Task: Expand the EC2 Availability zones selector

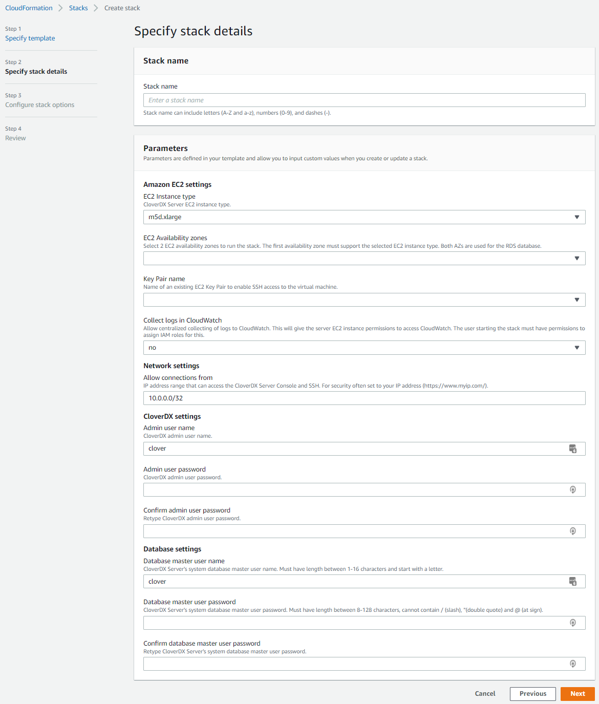Action: point(577,258)
